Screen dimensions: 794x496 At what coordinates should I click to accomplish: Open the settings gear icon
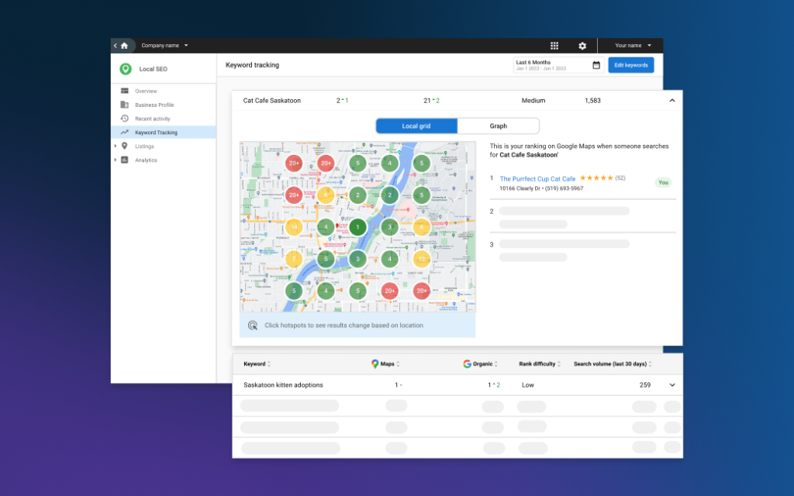(582, 46)
